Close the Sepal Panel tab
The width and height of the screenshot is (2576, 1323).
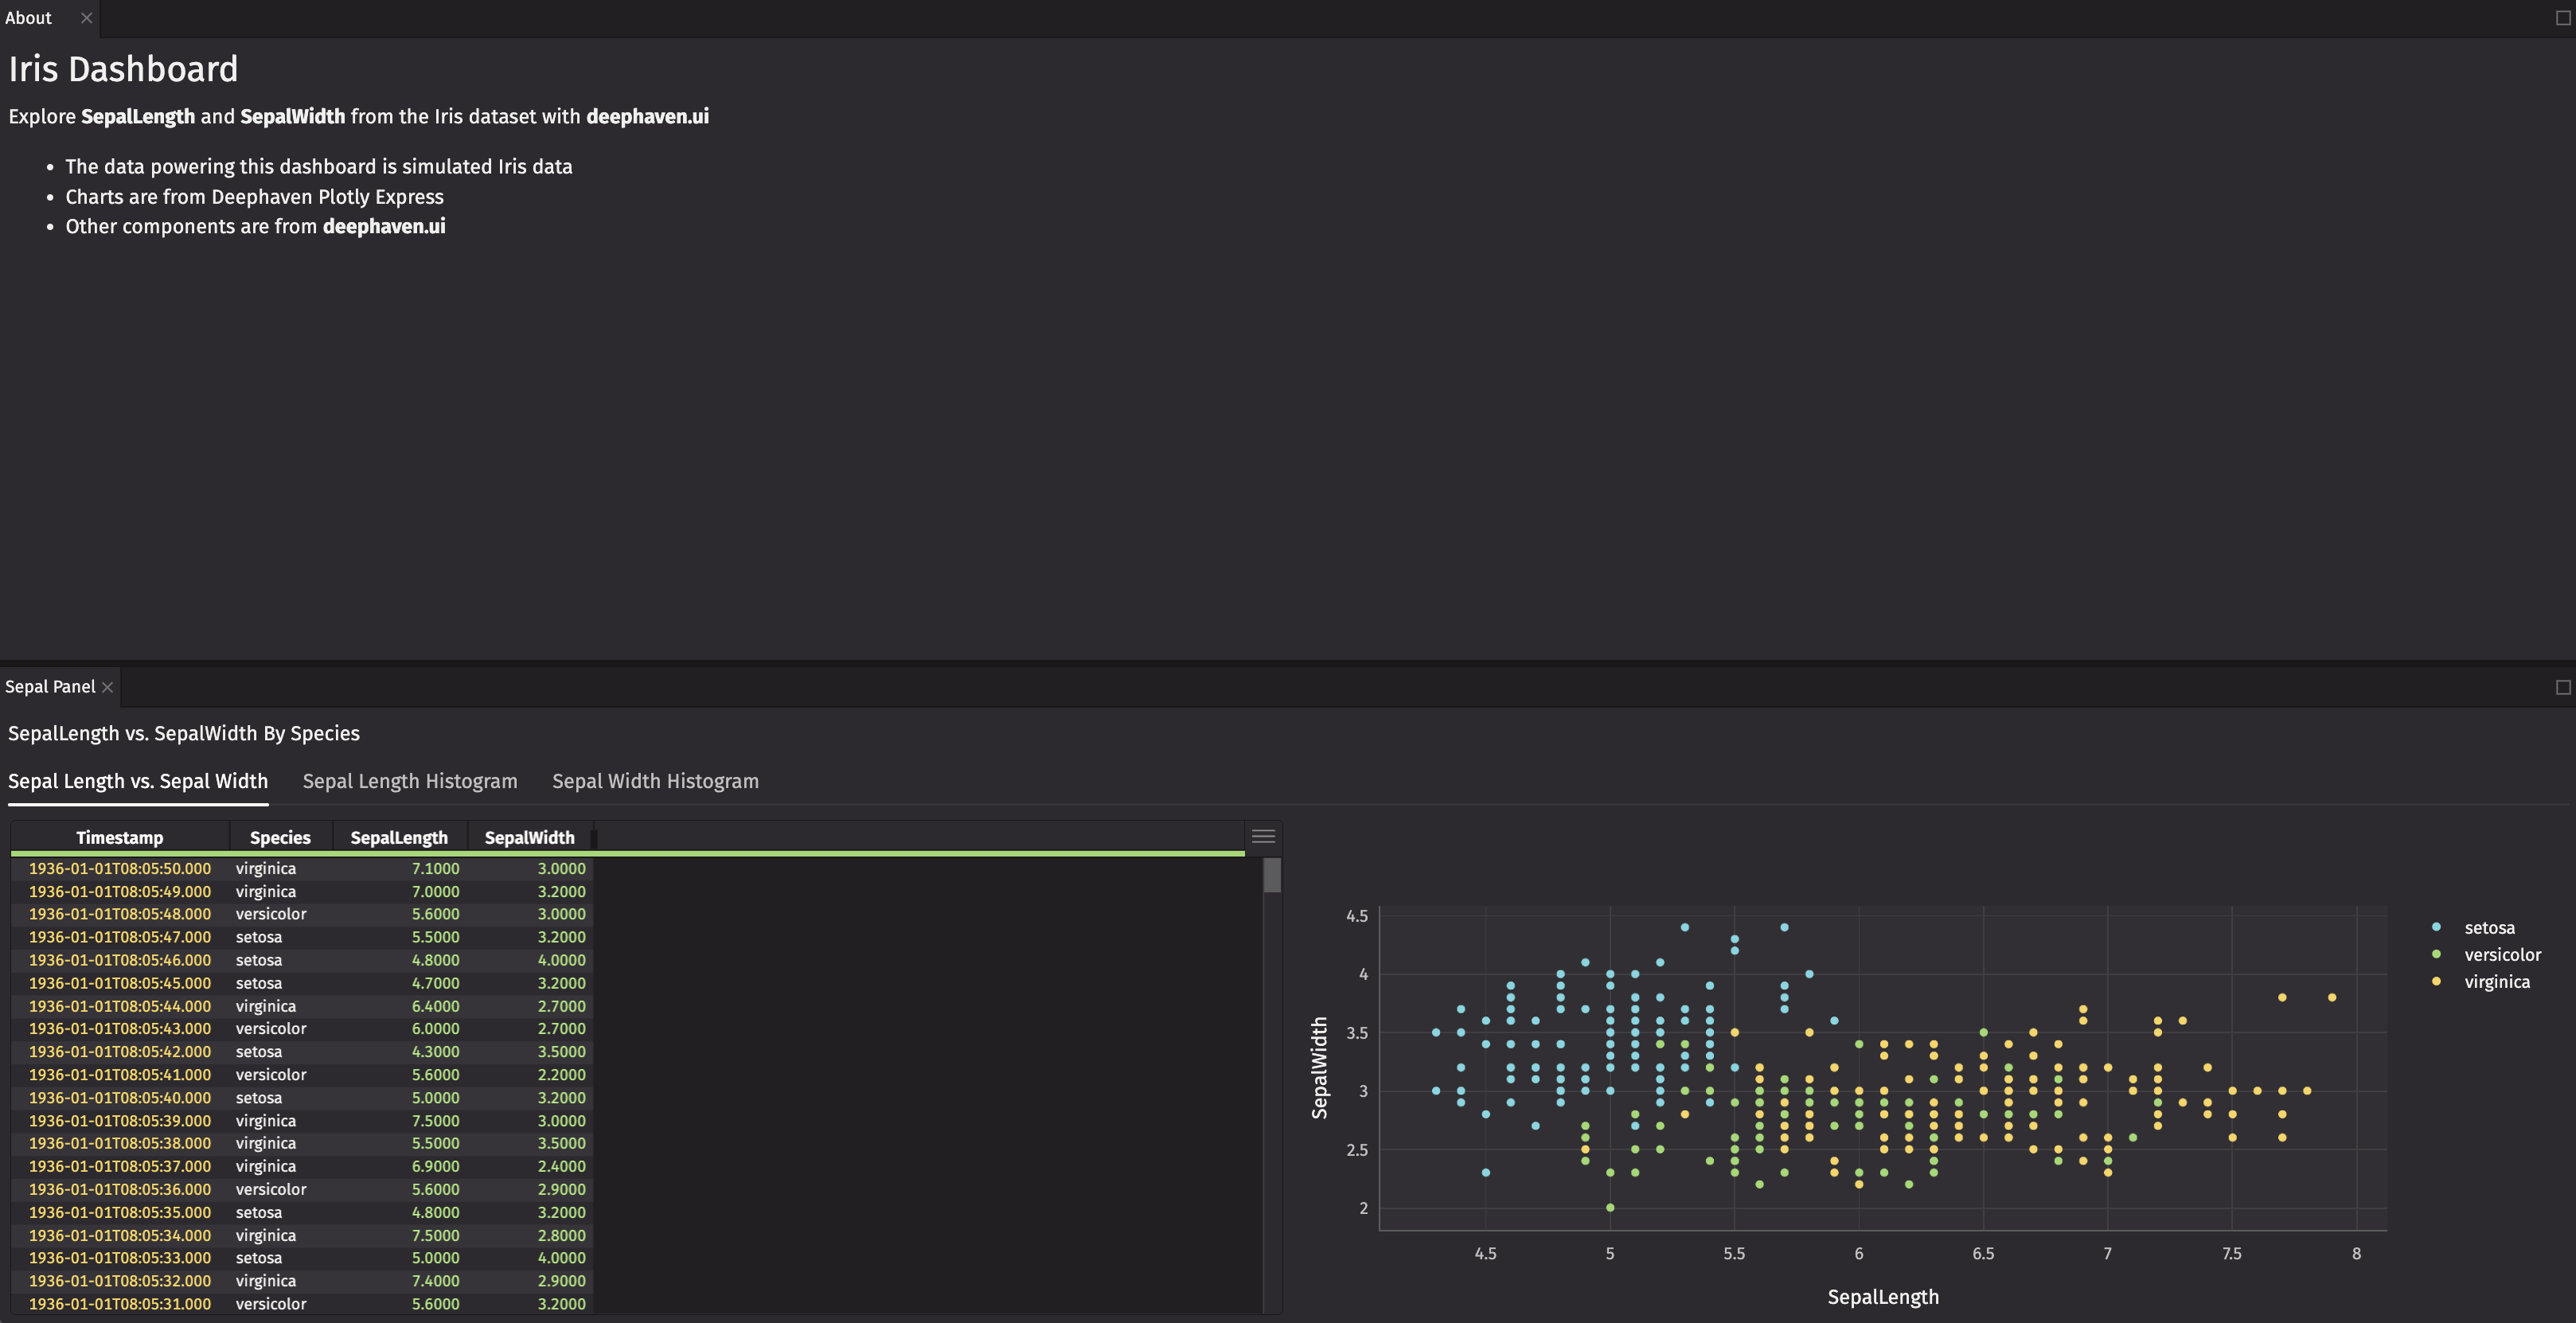coord(107,686)
